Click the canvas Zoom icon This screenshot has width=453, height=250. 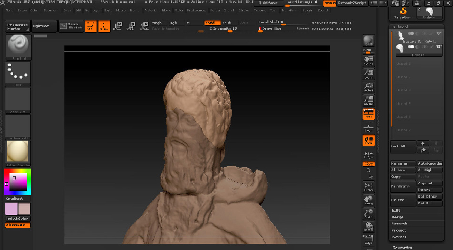[x=368, y=74]
